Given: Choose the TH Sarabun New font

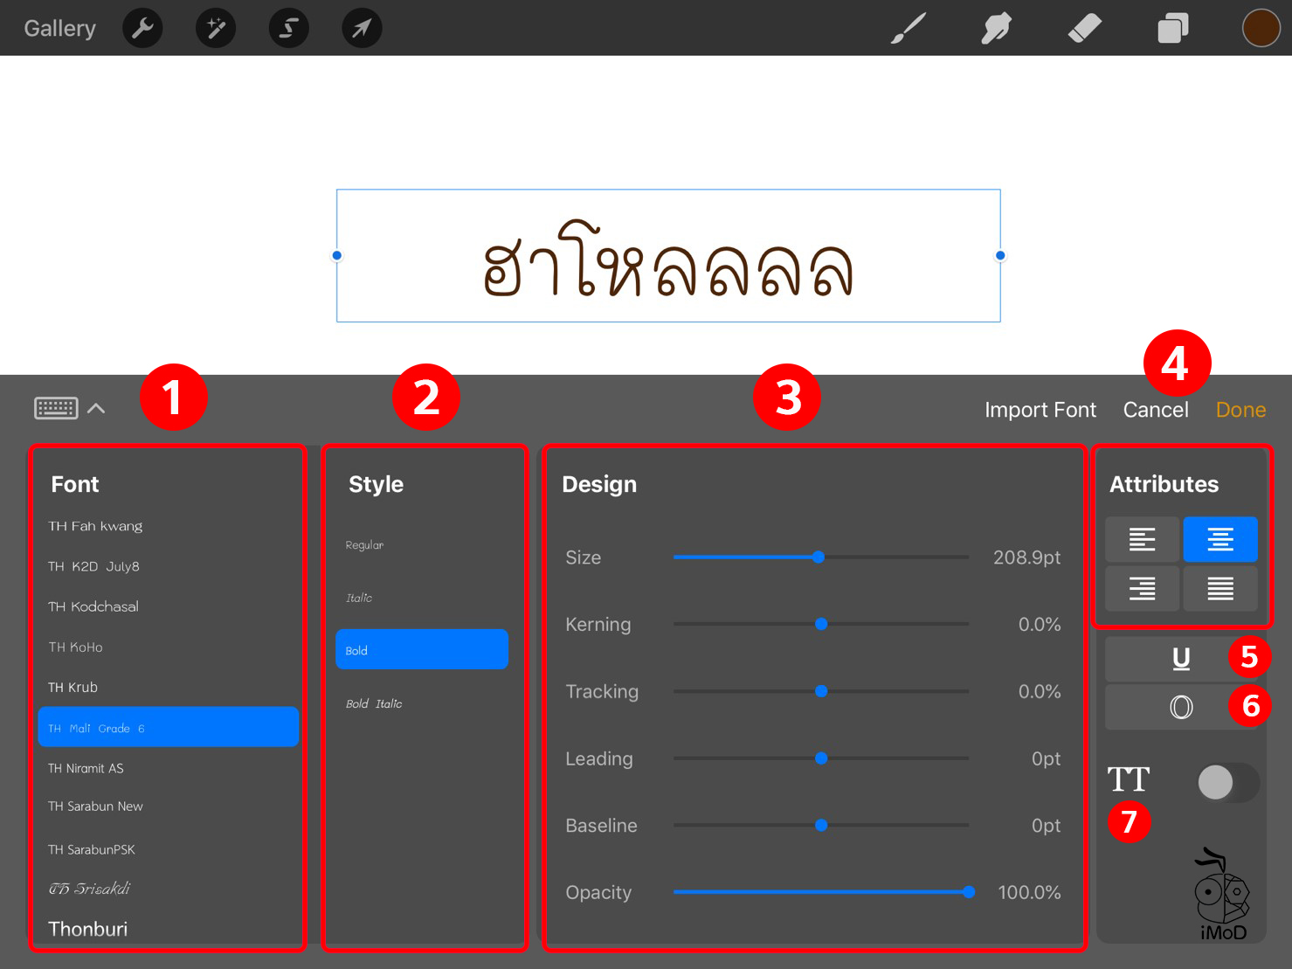Looking at the screenshot, I should coord(95,806).
